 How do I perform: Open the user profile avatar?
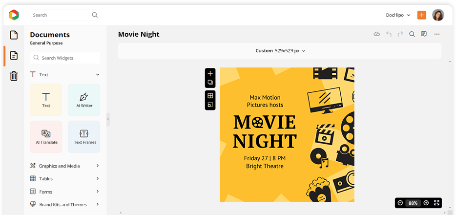coord(438,15)
